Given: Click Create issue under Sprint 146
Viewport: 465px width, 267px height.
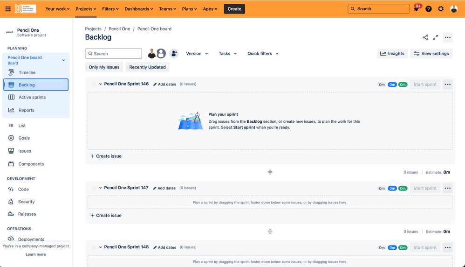Looking at the screenshot, I should (106, 156).
